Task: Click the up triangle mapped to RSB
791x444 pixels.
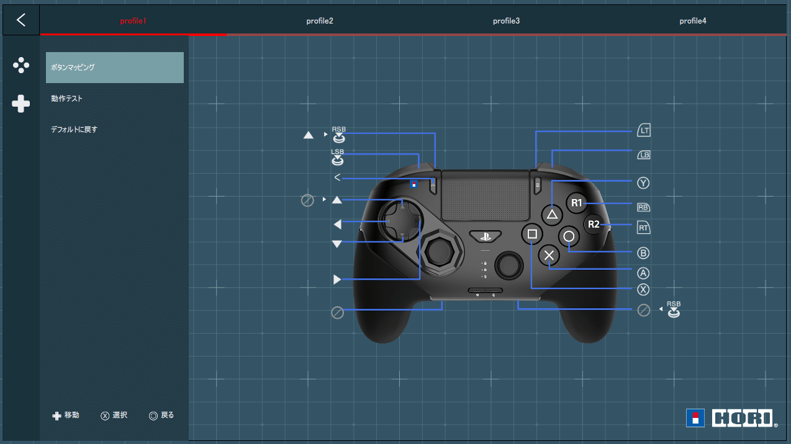Action: click(309, 135)
